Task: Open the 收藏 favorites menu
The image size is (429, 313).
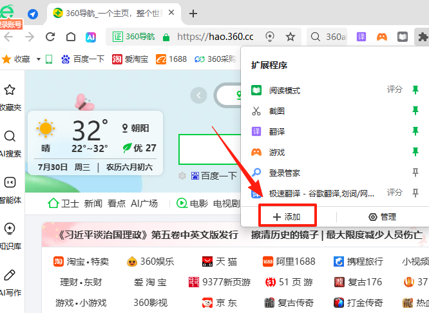Action: (x=16, y=59)
